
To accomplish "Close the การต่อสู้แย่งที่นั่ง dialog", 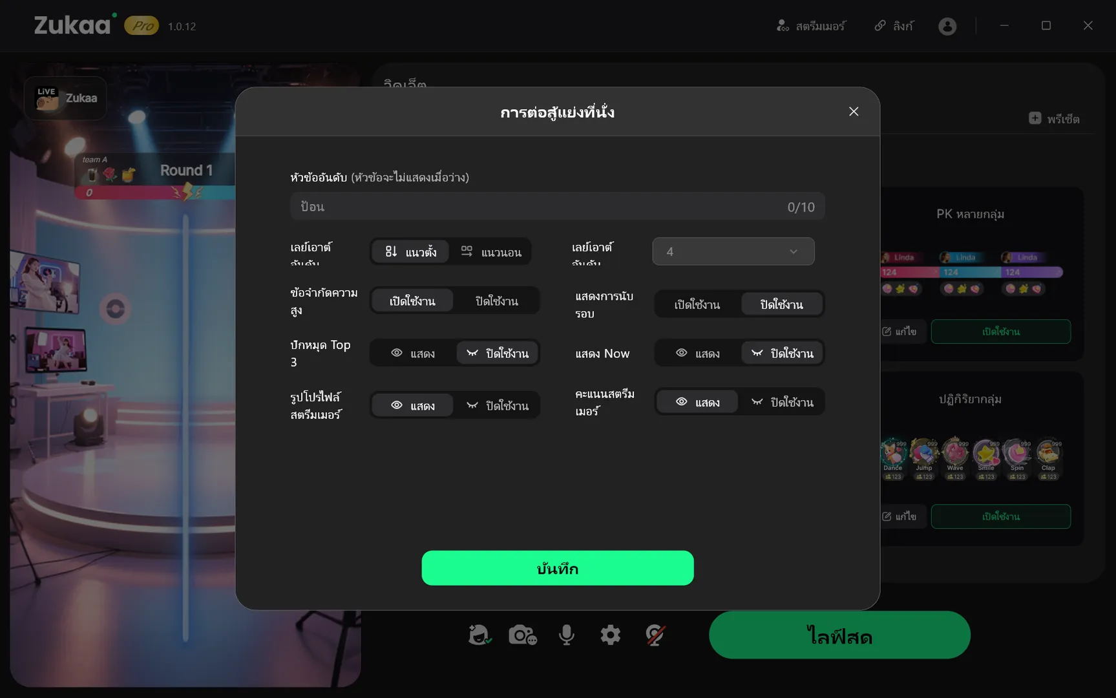I will [x=853, y=112].
